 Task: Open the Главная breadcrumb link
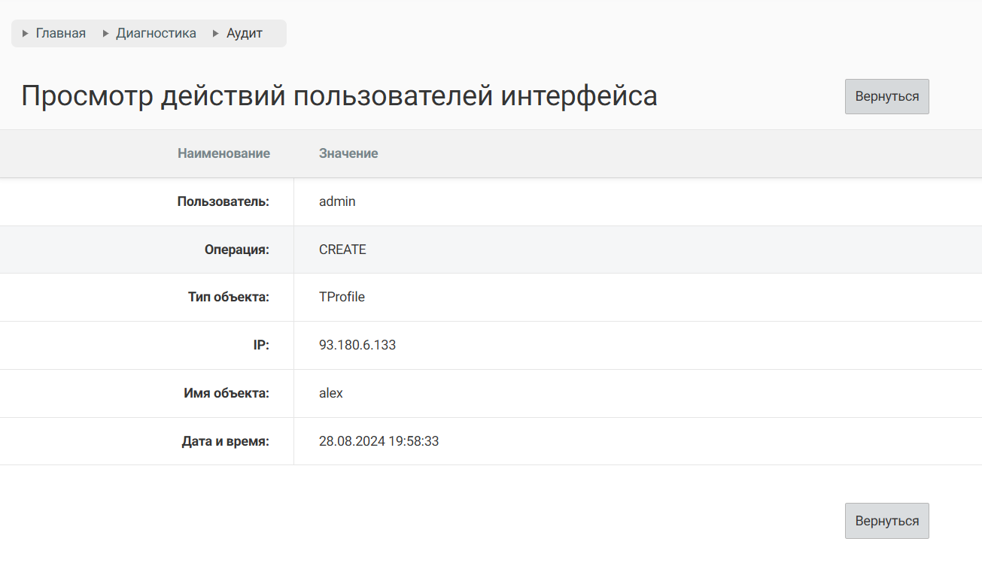(61, 34)
